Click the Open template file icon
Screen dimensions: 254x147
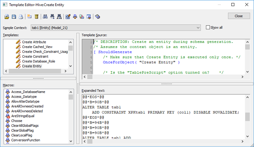pyautogui.click(x=7, y=16)
